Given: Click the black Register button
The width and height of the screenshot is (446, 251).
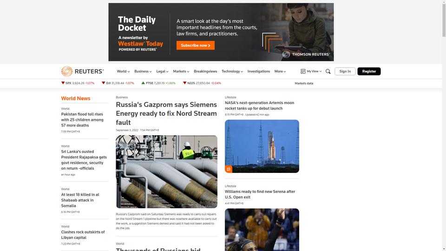Looking at the screenshot, I should pyautogui.click(x=369, y=72).
